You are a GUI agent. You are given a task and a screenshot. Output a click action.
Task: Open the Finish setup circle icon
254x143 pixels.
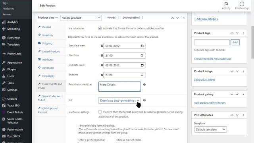pyautogui.click(x=242, y=4)
